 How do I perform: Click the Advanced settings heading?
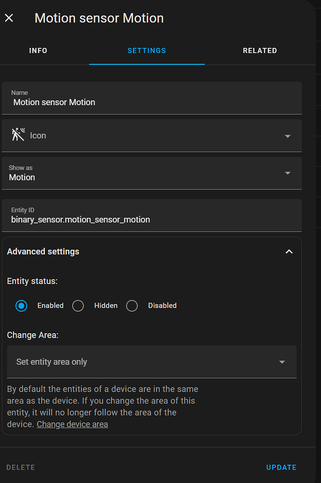point(43,252)
